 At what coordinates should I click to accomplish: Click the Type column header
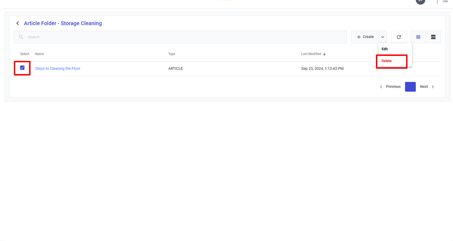pyautogui.click(x=172, y=54)
